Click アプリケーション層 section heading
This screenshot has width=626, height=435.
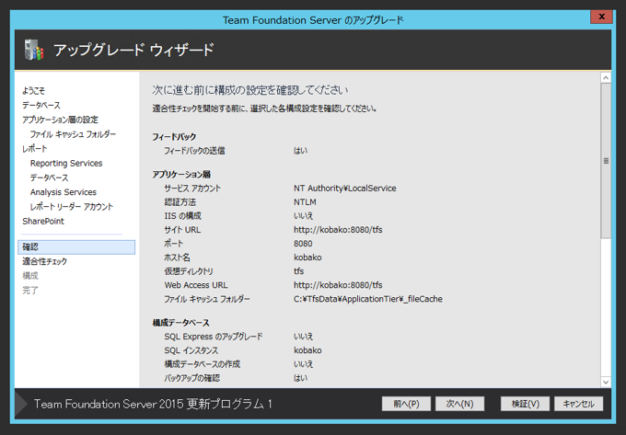coord(181,174)
